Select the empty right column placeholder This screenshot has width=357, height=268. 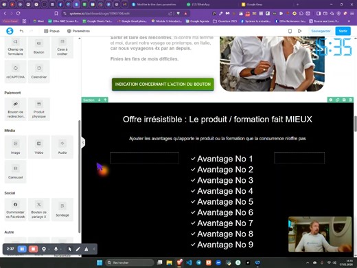click(x=299, y=157)
